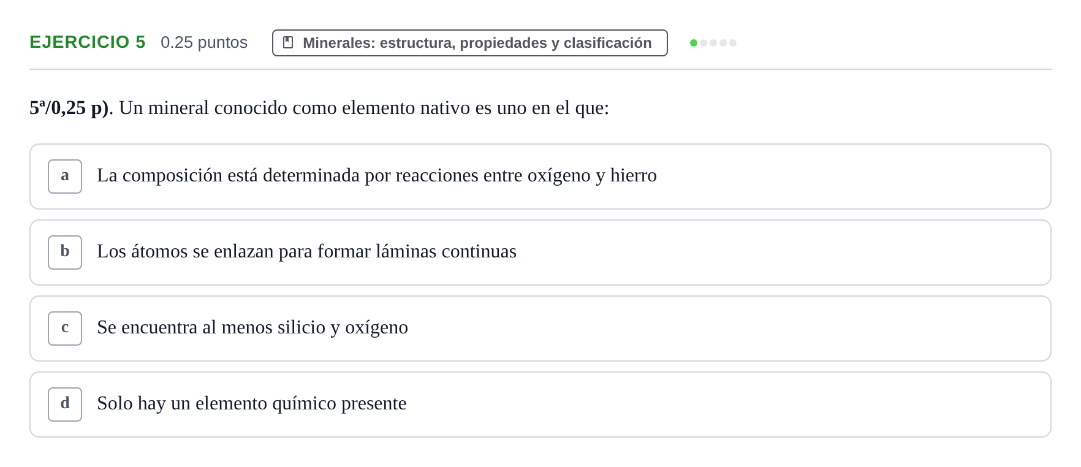Select the letter 'd' answer box

[x=65, y=404]
